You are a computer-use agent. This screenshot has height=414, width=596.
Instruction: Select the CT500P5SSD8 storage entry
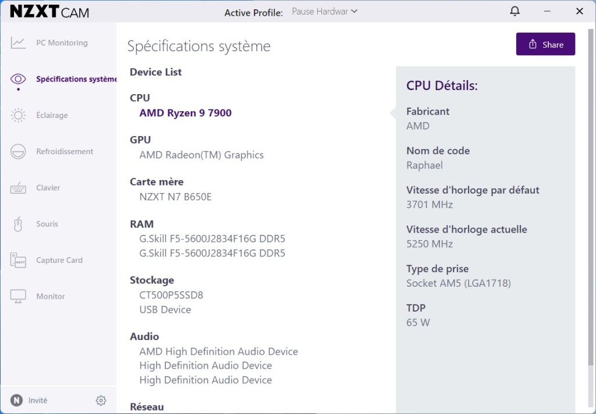[x=171, y=295]
